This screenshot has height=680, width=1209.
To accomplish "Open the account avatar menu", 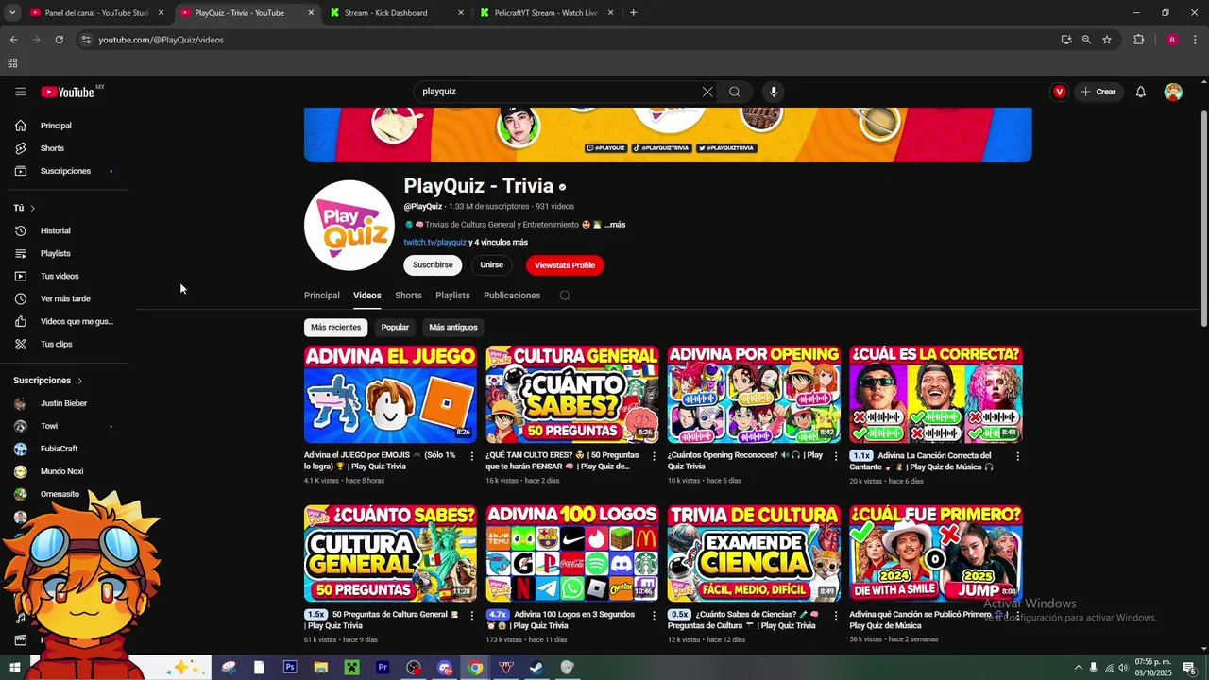I will click(x=1173, y=92).
